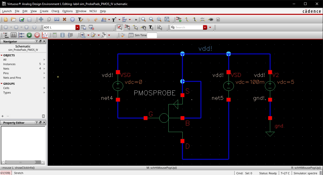Viewport: 323px width, 175px height.
Task: Select the Trans analysis radio button
Action: point(4,37)
